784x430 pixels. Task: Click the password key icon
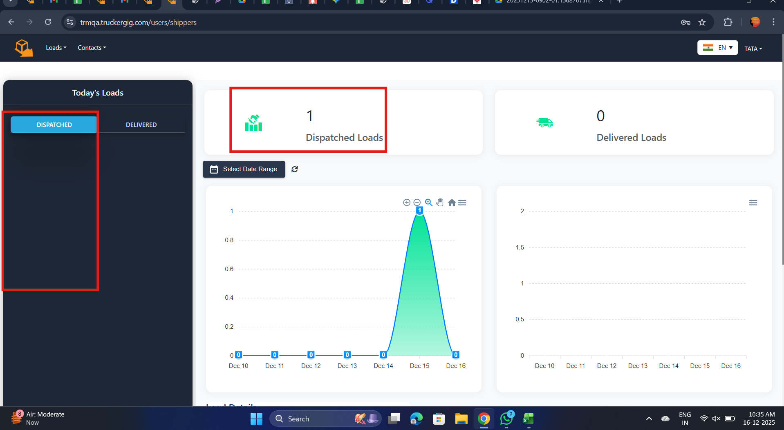tap(685, 22)
